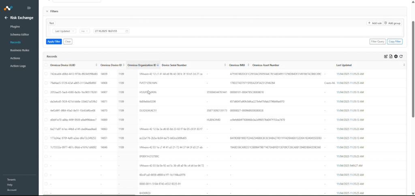The width and height of the screenshot is (415, 196).
Task: Open Action Logs in sidebar
Action: pos(18,66)
